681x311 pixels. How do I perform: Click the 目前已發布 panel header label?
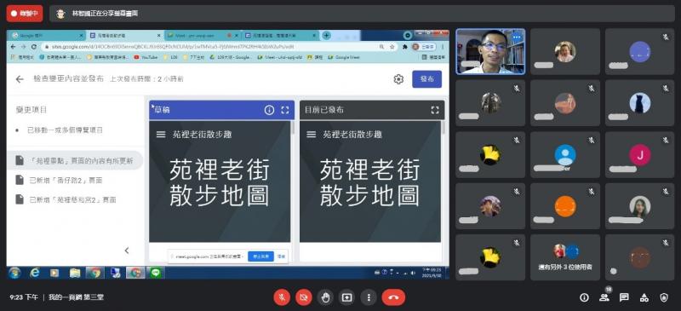pyautogui.click(x=324, y=110)
